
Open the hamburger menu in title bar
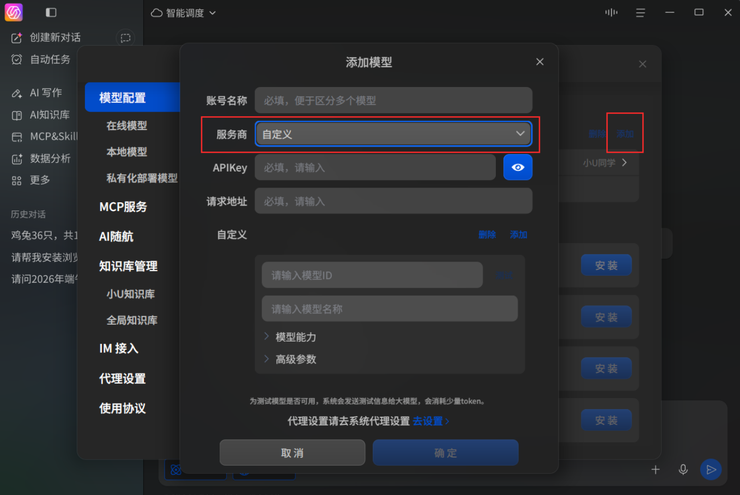pyautogui.click(x=640, y=13)
